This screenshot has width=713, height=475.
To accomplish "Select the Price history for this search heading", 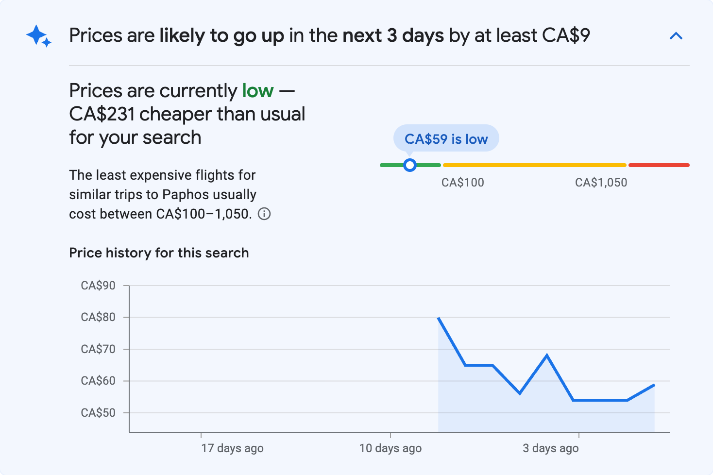I will (x=159, y=253).
